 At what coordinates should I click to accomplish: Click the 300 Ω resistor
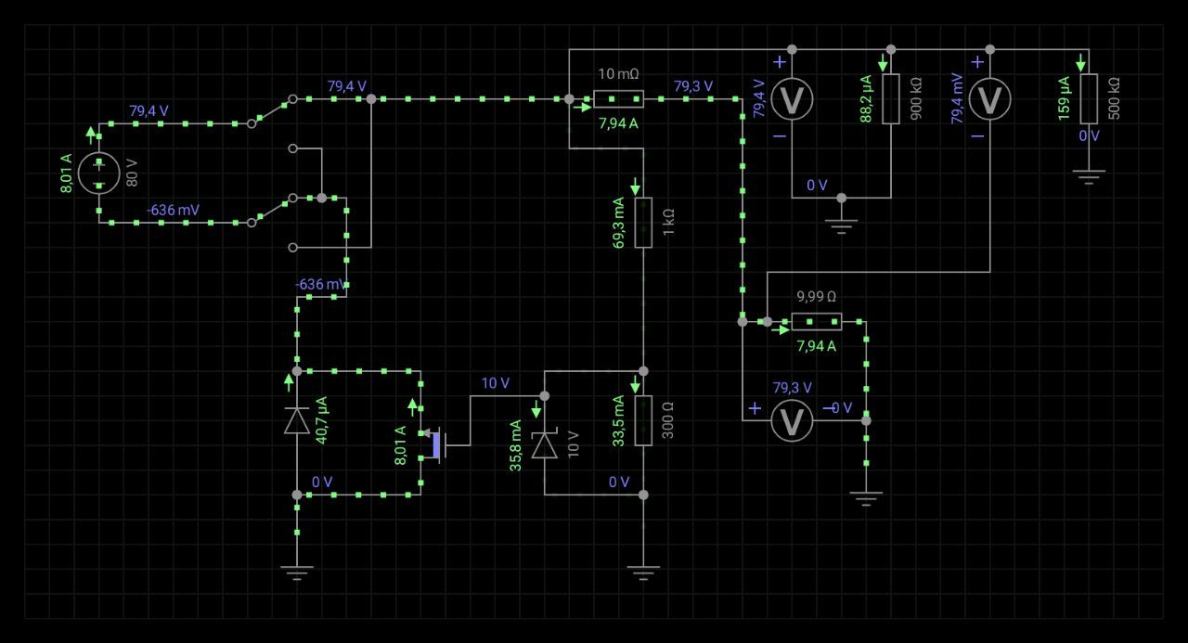click(x=643, y=420)
